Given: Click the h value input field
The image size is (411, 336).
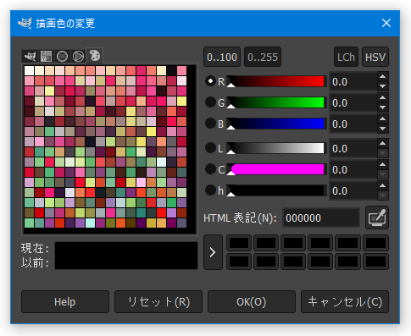Looking at the screenshot, I should point(353,190).
